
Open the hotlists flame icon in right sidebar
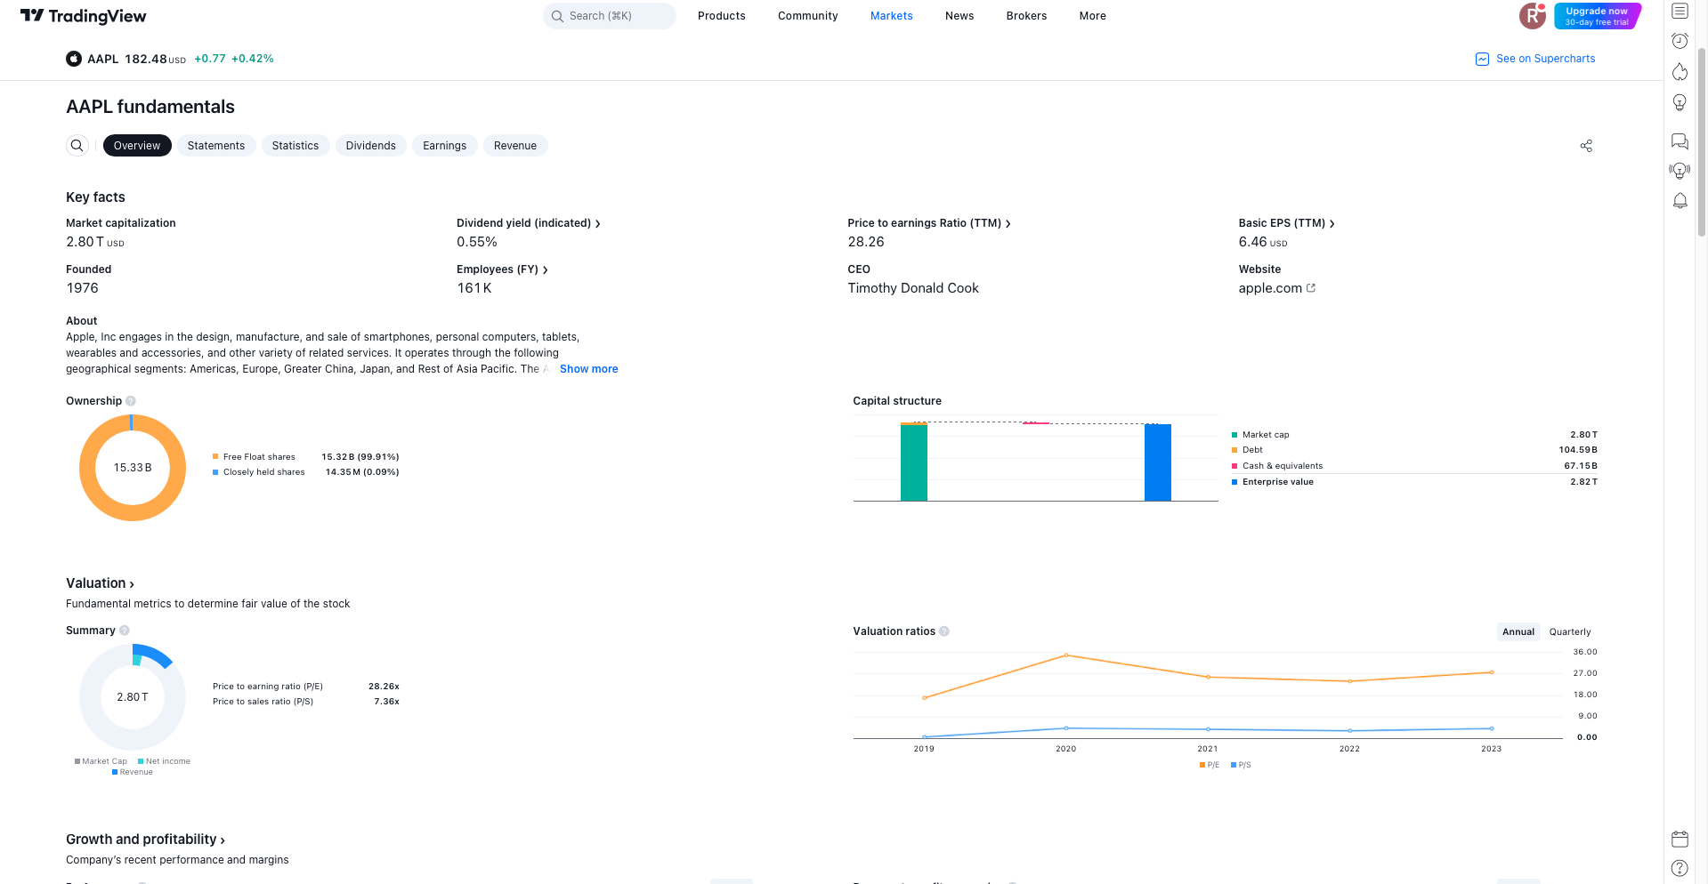click(1680, 71)
